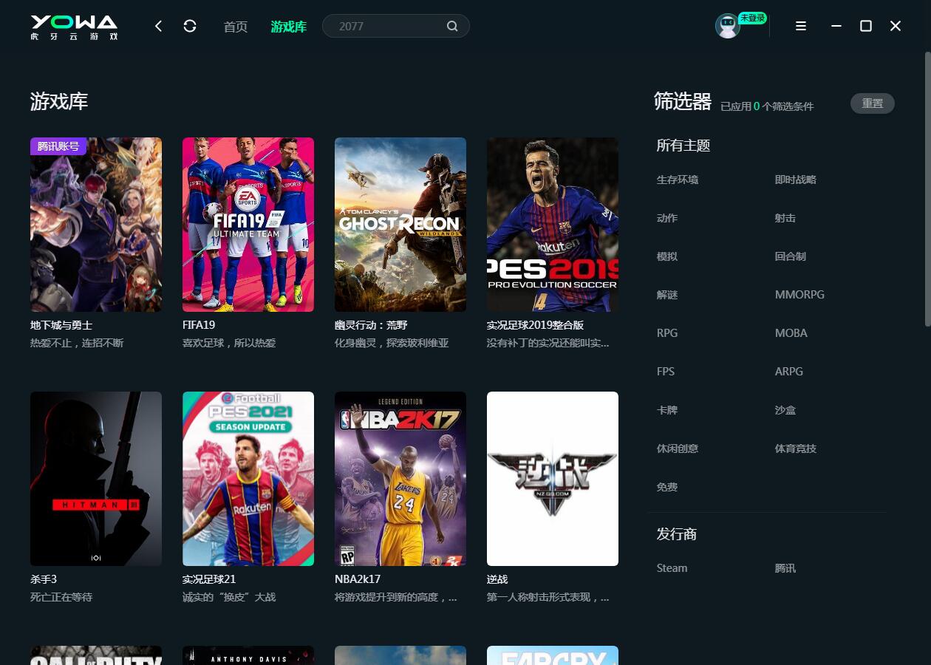The width and height of the screenshot is (931, 665).
Task: Minimize the YOWA window
Action: pos(836,26)
